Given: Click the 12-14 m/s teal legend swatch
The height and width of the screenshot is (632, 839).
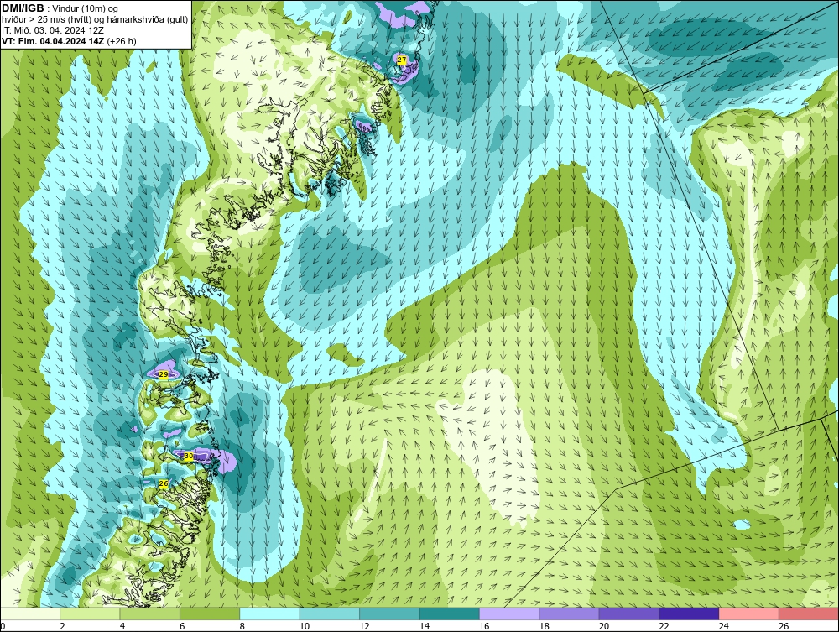Looking at the screenshot, I should click(389, 614).
